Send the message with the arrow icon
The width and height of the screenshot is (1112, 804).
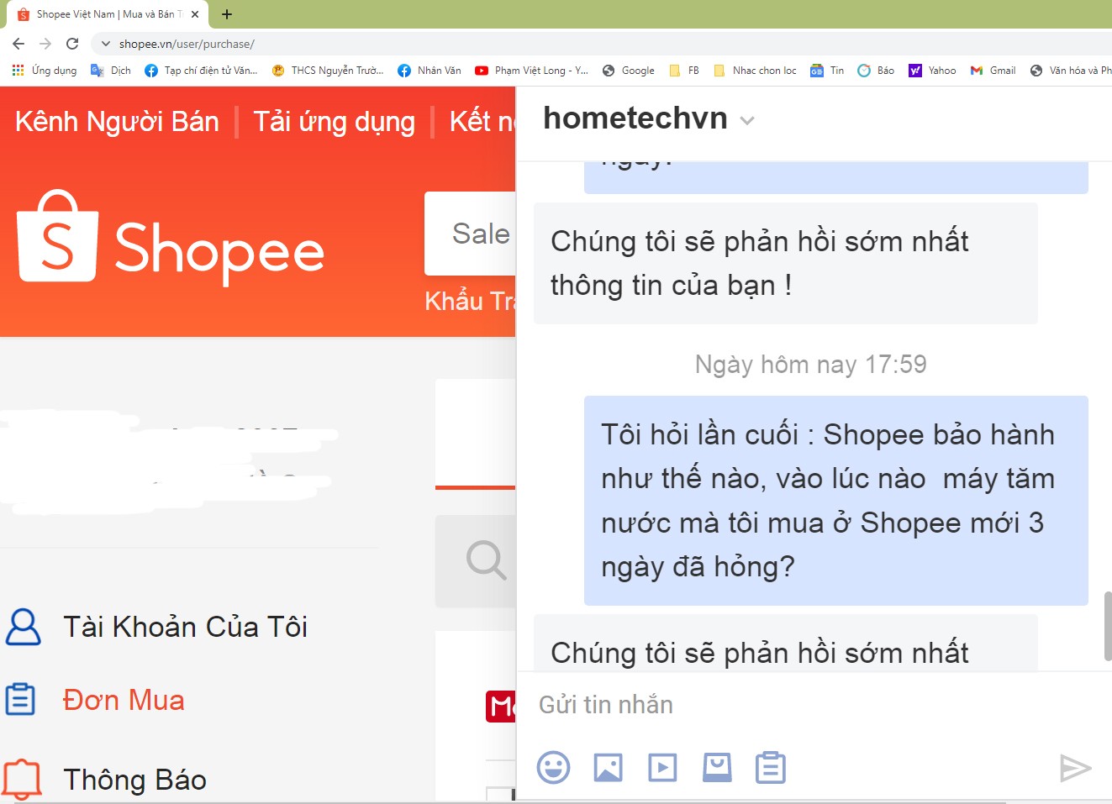(x=1075, y=767)
